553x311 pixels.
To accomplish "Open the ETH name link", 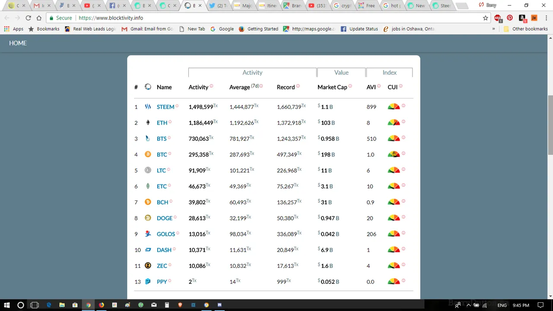I will point(162,123).
